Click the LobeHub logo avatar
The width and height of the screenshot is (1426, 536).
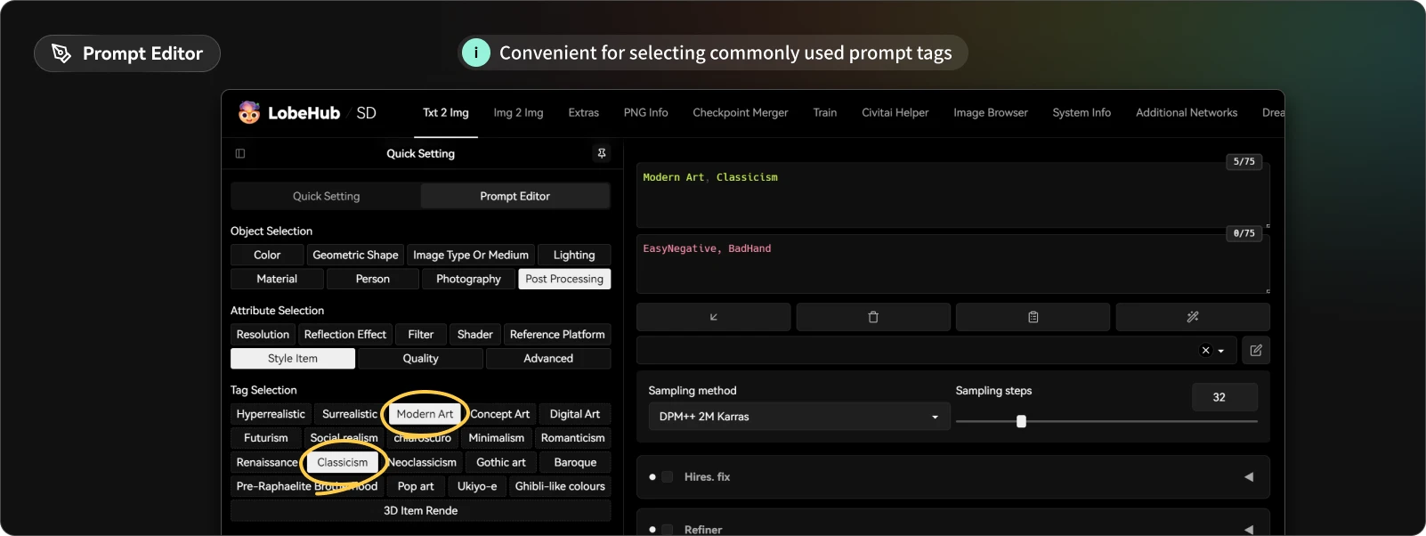click(x=249, y=113)
